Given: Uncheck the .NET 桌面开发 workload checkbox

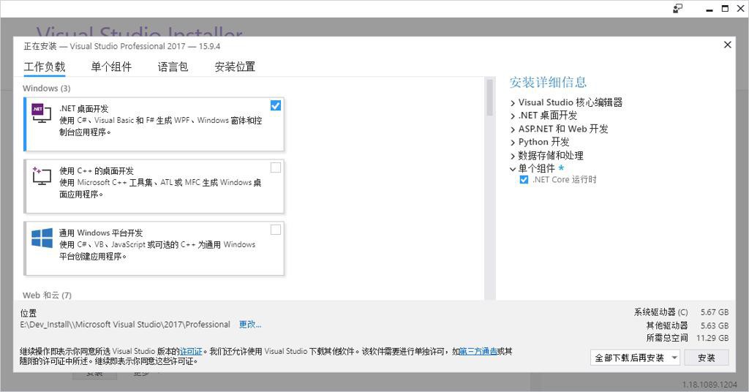Looking at the screenshot, I should click(276, 105).
